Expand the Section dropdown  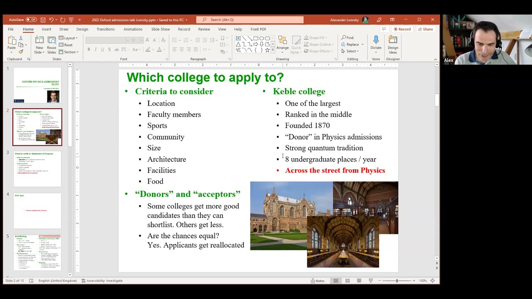69,52
